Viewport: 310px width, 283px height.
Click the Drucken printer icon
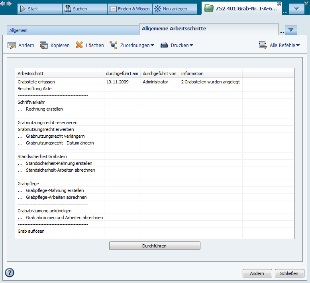pyautogui.click(x=164, y=46)
